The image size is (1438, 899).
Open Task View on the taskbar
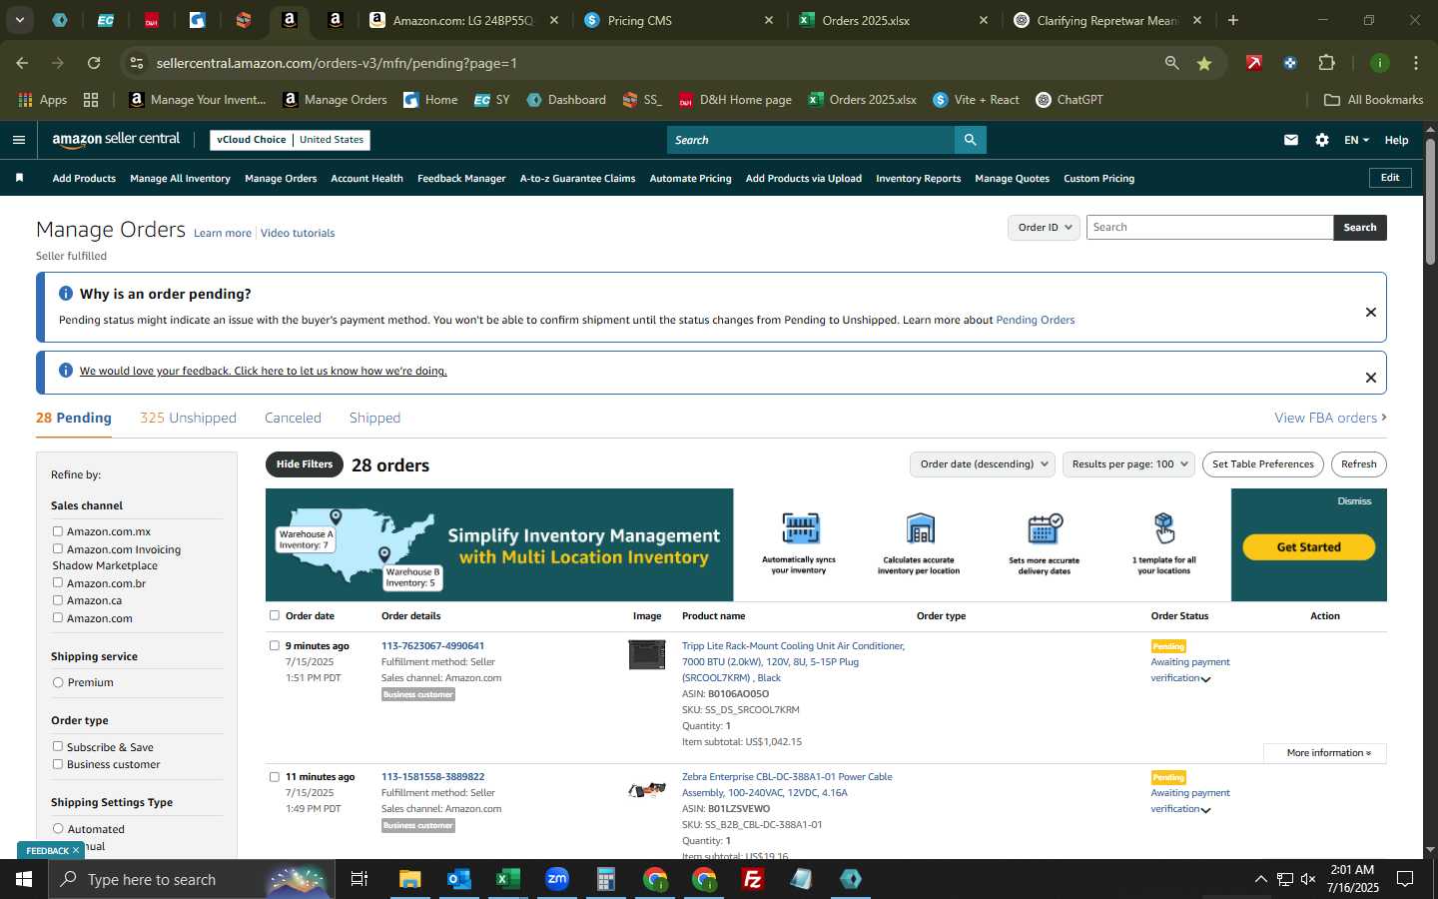(x=359, y=879)
